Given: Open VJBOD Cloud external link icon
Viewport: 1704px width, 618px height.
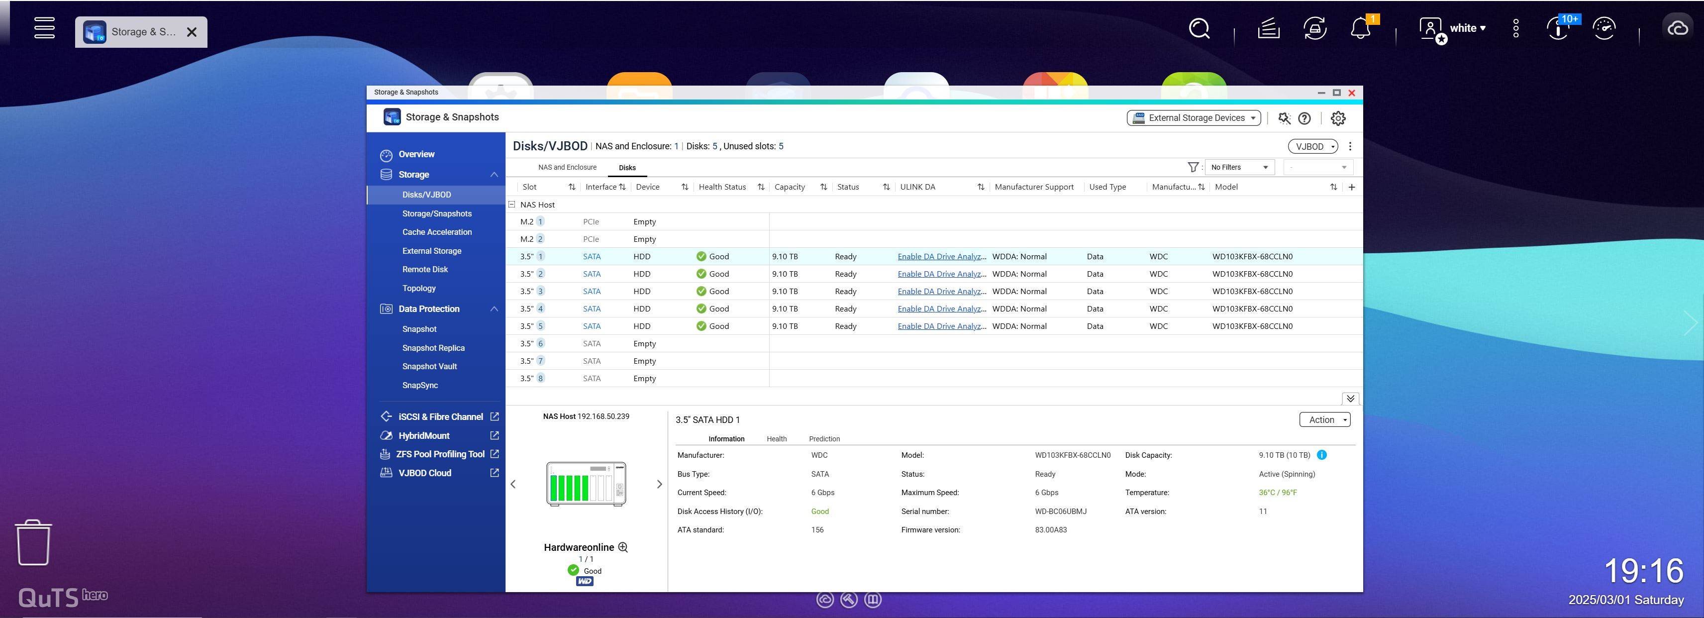Looking at the screenshot, I should click(494, 473).
